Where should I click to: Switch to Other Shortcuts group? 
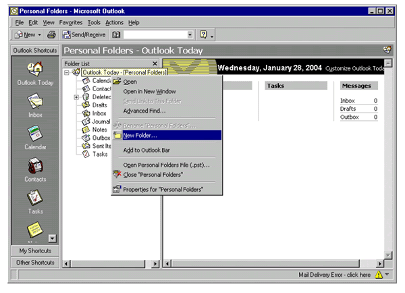point(35,263)
